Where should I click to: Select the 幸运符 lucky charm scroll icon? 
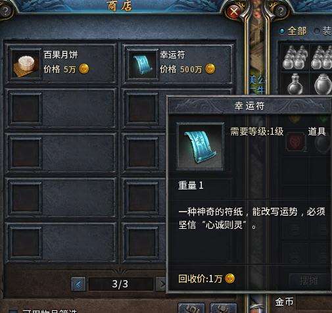(141, 64)
